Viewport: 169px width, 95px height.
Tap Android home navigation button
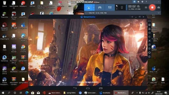[x=88, y=88]
